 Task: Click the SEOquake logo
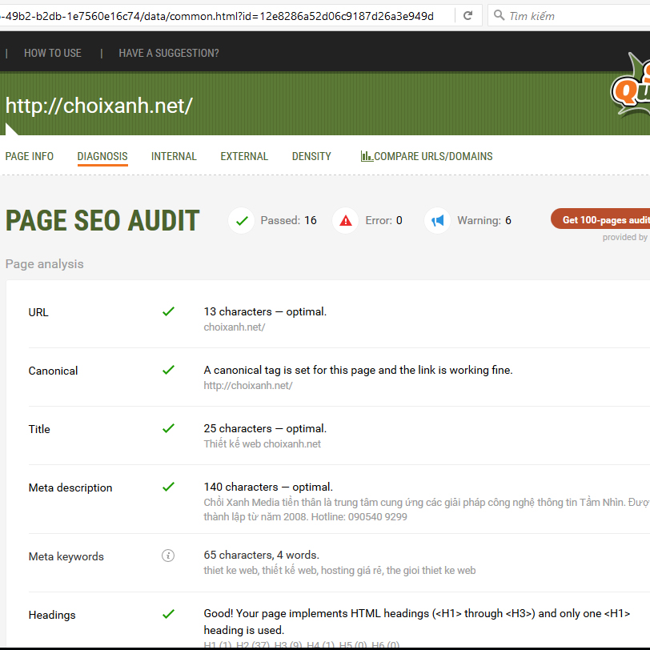pyautogui.click(x=631, y=86)
